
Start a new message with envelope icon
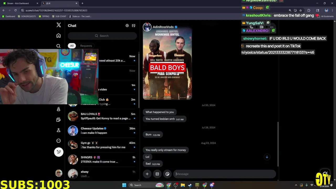point(134,25)
